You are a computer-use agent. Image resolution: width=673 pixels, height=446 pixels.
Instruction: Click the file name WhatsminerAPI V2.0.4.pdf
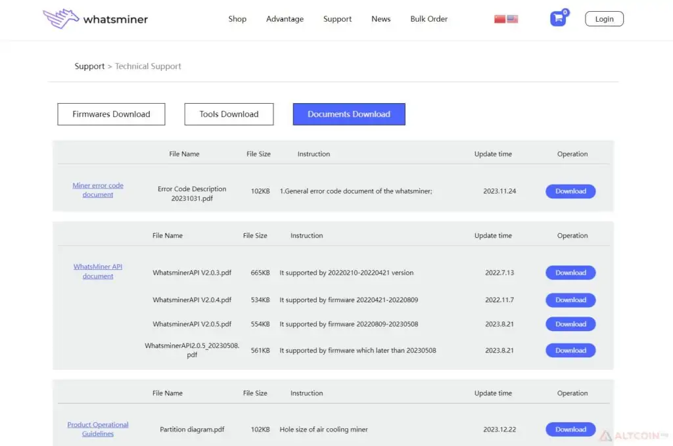pos(192,300)
